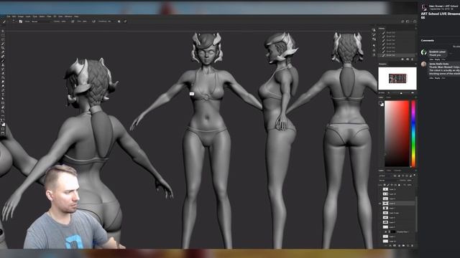Select the Eraser tool
The image size is (460, 258).
[x=3, y=73]
